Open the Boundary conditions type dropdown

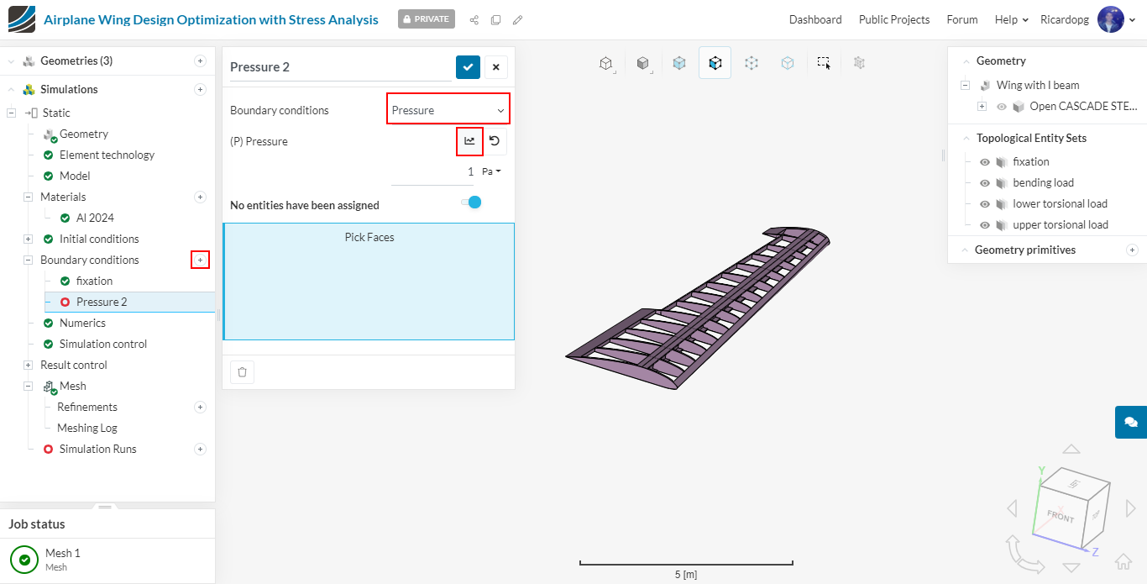pos(448,110)
